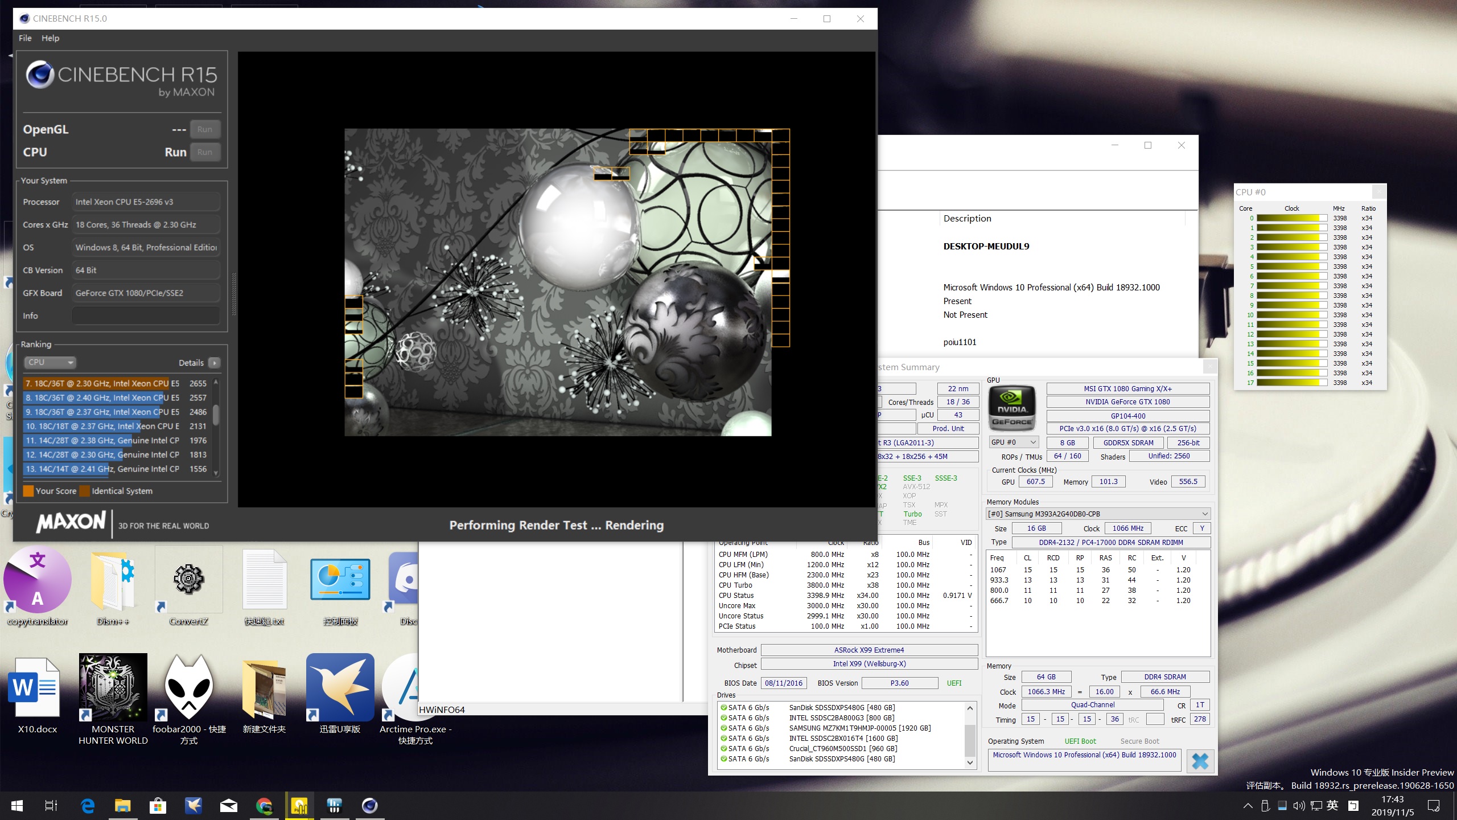
Task: Click SanDisk SDSSDXPS480G first drive status icon
Action: pos(723,708)
